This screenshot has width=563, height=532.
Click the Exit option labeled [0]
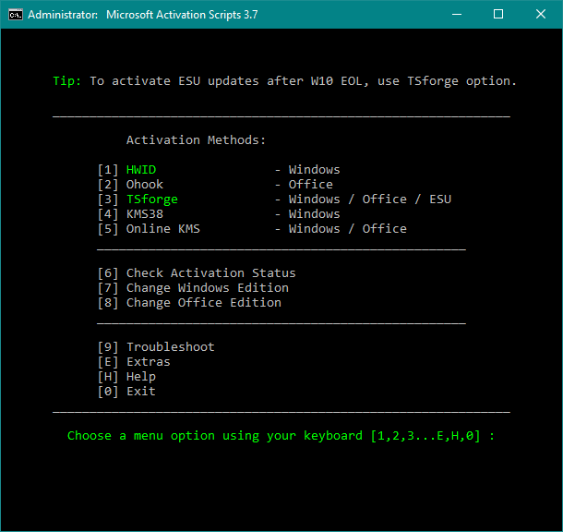[140, 392]
